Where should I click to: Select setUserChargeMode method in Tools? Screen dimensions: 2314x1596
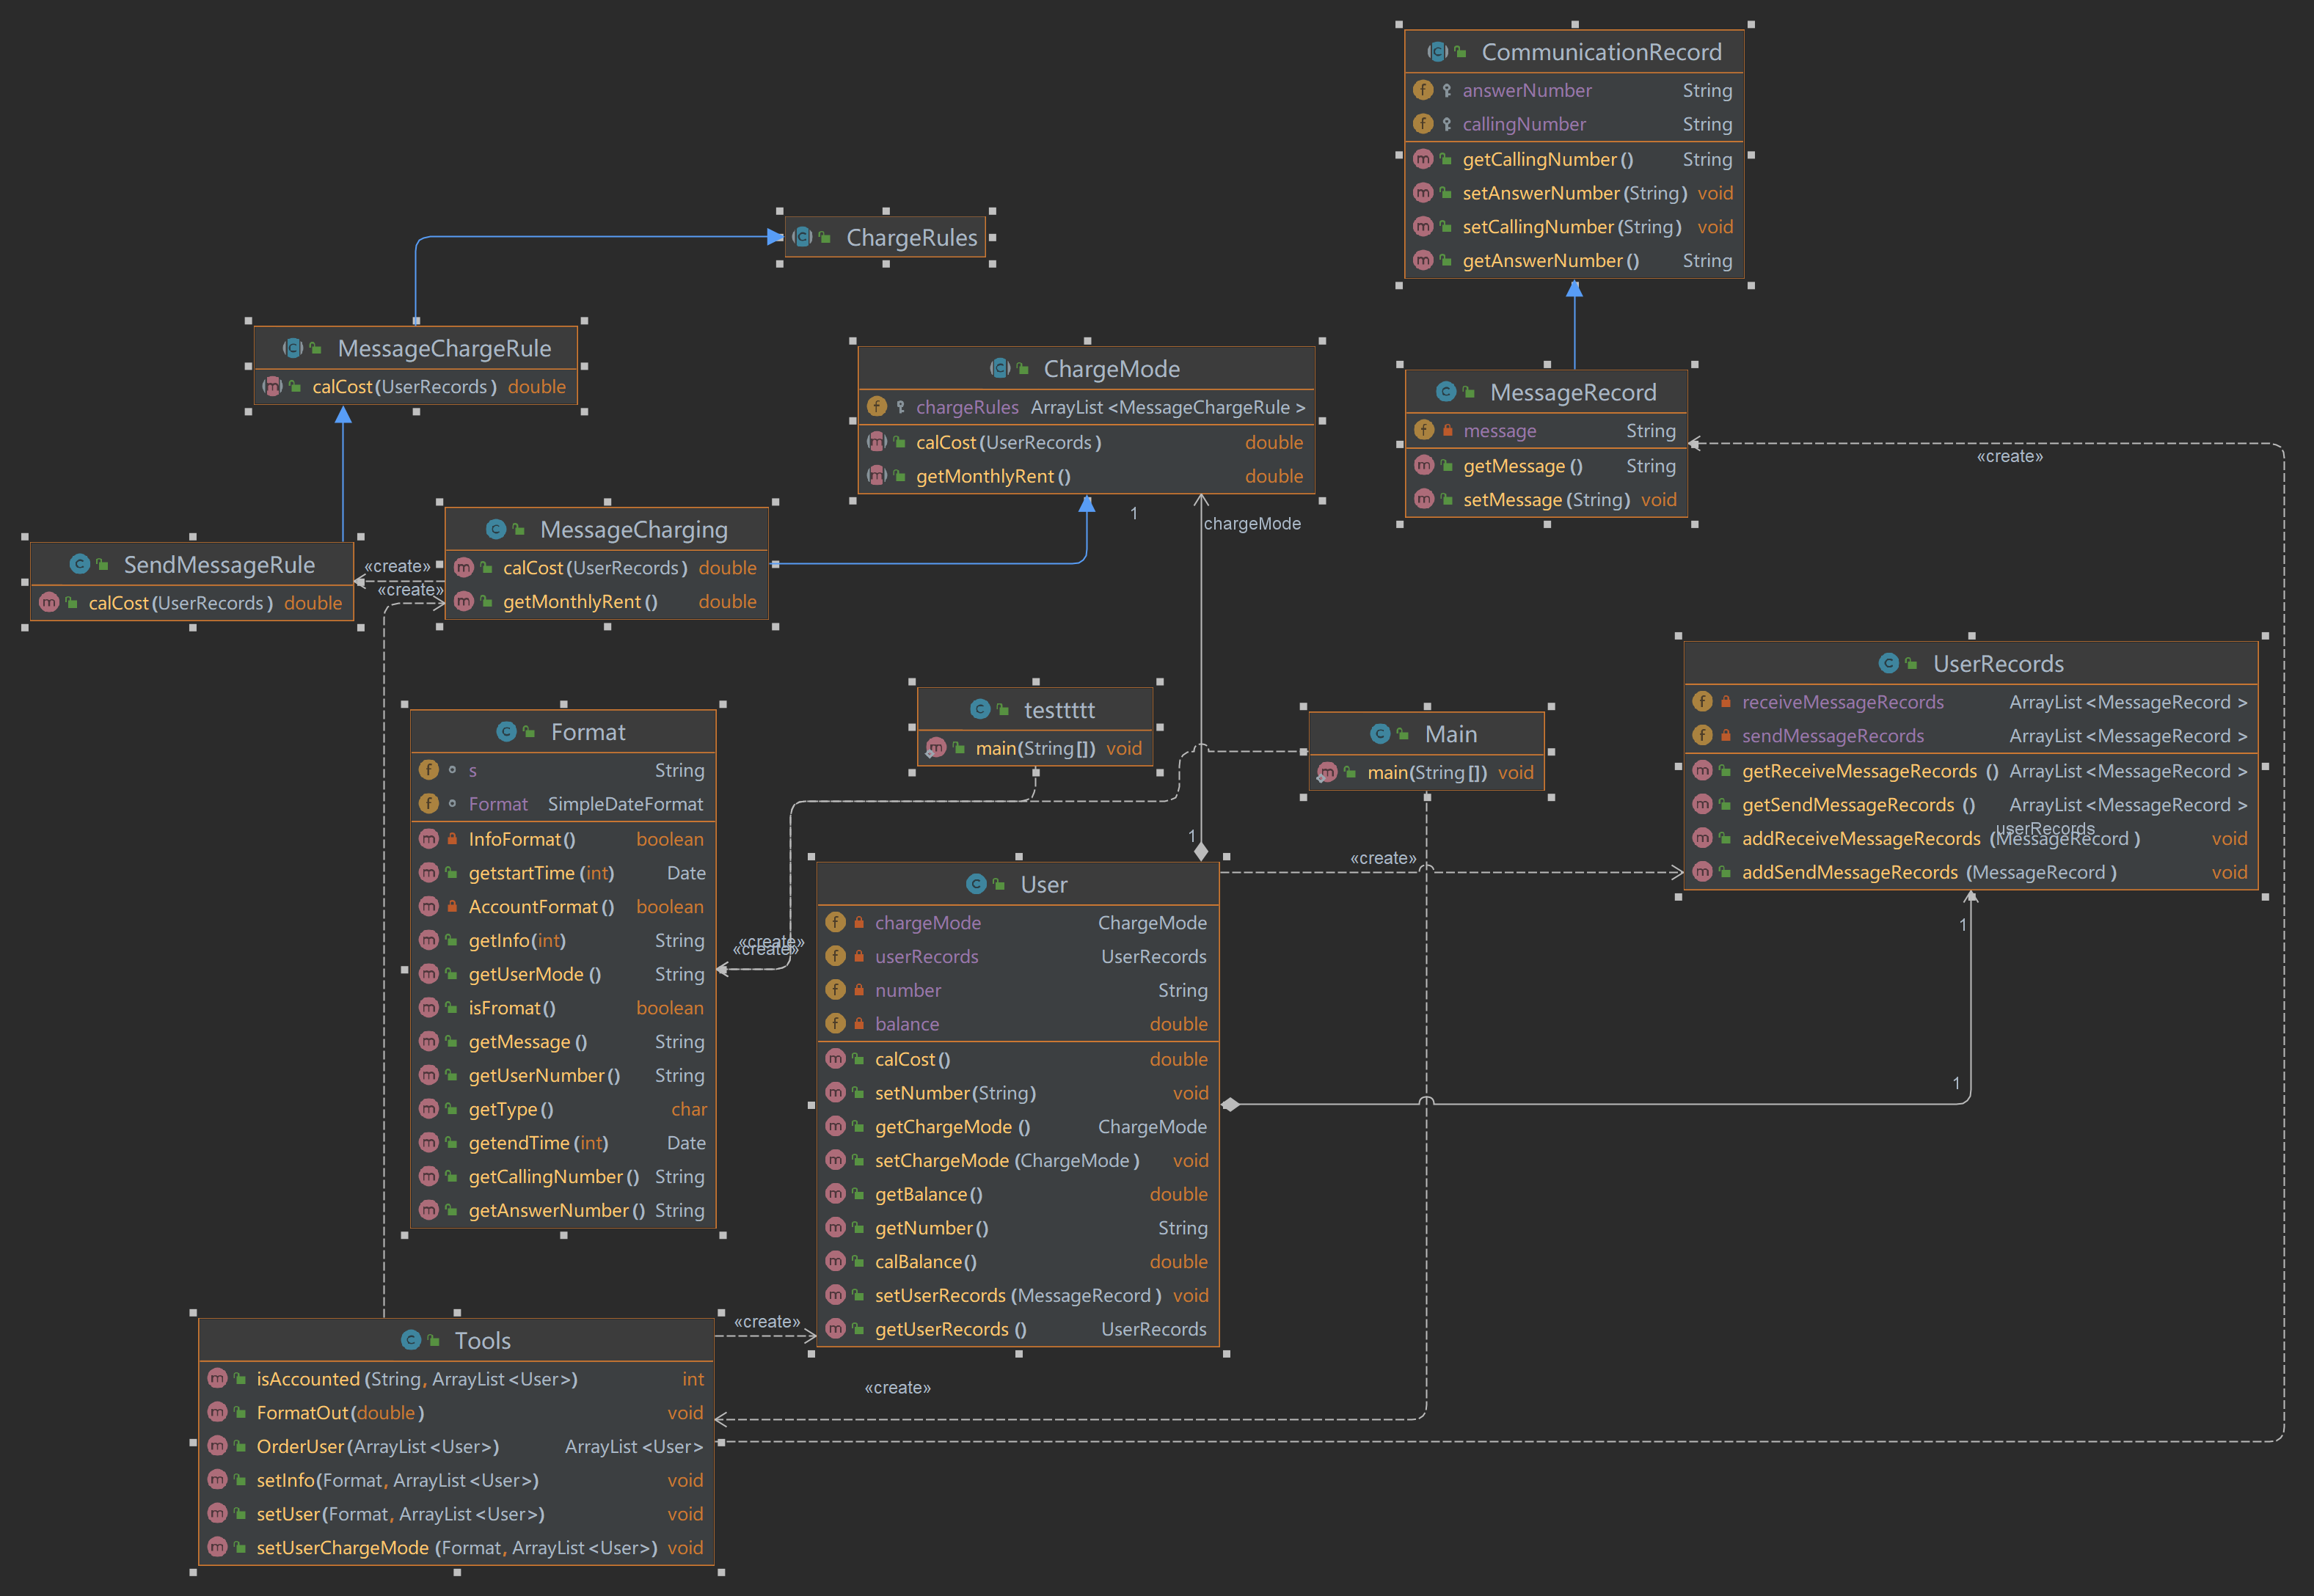[x=342, y=1547]
